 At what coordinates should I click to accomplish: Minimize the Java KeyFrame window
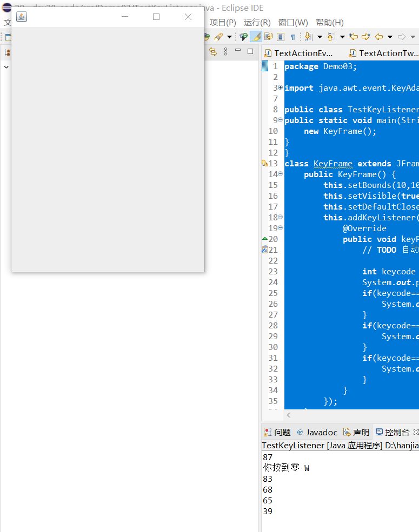point(125,17)
